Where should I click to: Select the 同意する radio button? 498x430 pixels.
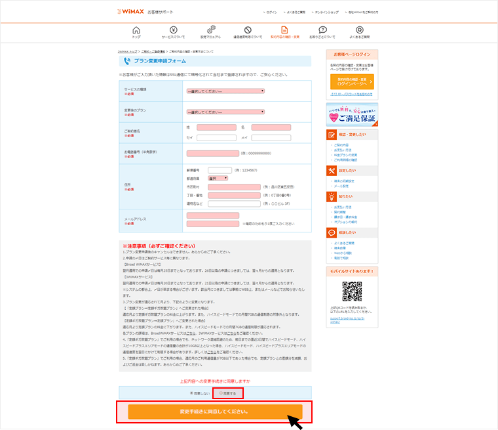click(221, 393)
